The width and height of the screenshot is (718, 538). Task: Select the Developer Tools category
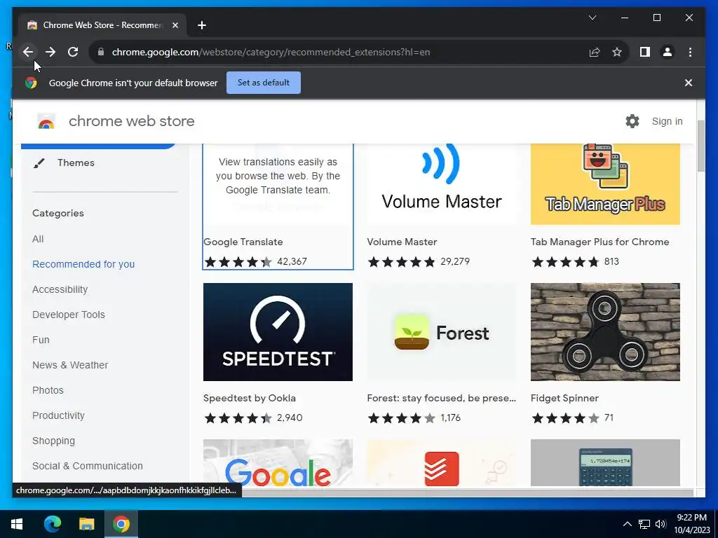pyautogui.click(x=69, y=315)
